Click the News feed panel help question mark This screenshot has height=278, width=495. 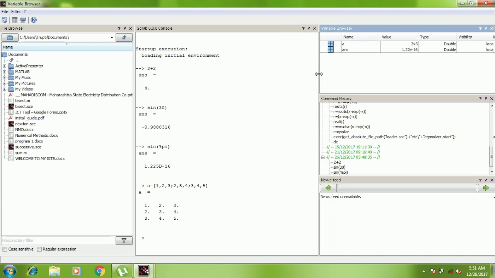480,180
